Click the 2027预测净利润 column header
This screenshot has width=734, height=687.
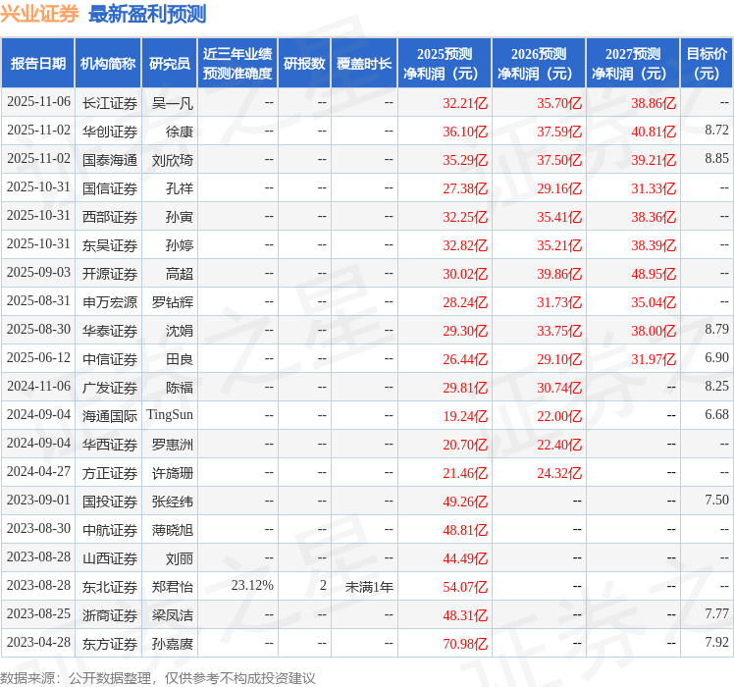click(633, 64)
